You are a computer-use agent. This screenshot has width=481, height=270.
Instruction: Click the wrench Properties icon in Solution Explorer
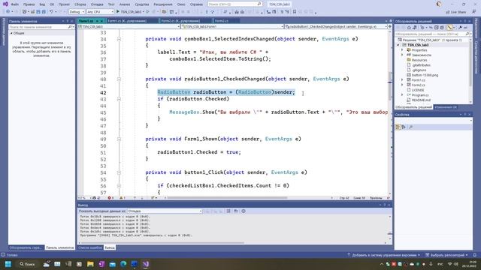click(x=460, y=28)
